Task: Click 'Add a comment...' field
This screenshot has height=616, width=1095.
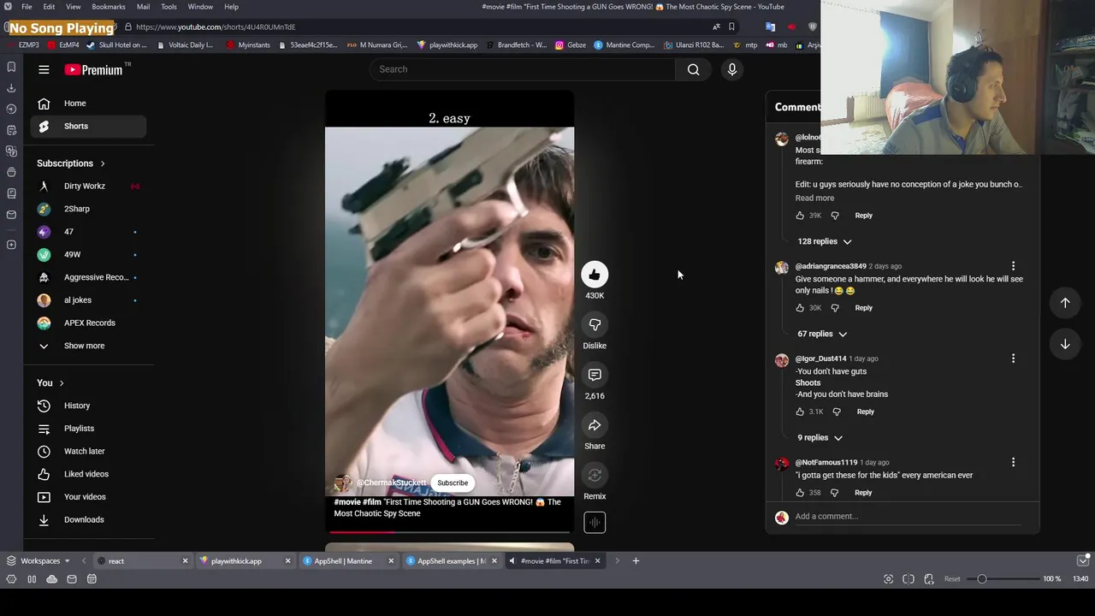Action: coord(907,517)
